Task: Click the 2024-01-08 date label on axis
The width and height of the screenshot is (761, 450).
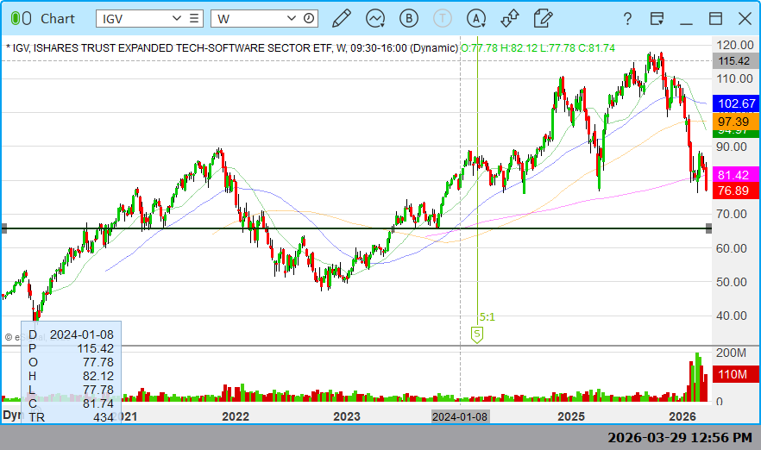Action: (x=460, y=417)
